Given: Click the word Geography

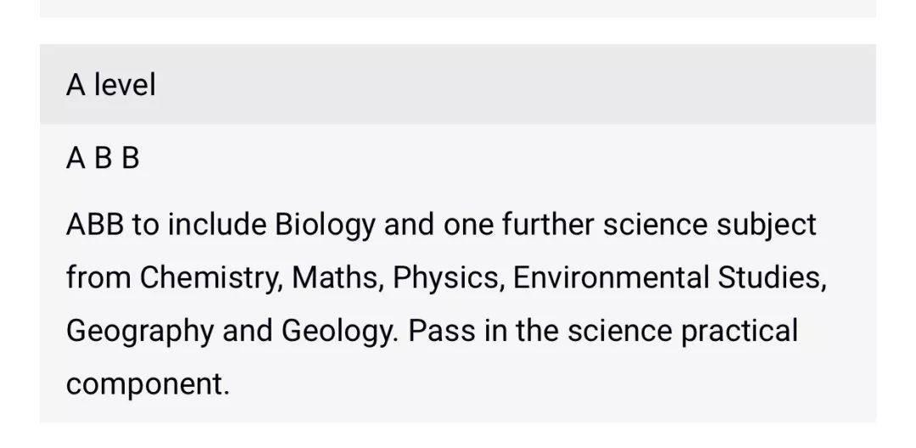Looking at the screenshot, I should 139,330.
